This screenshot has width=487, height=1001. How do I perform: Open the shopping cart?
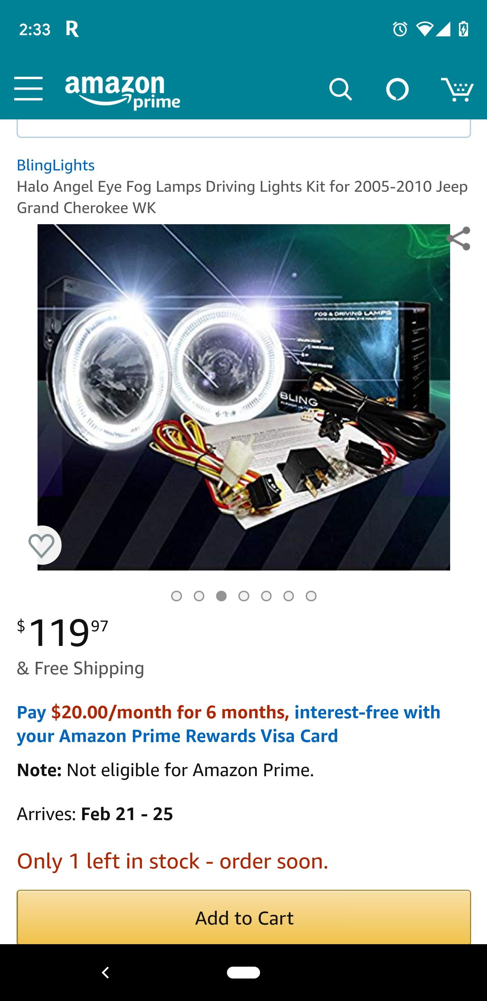pyautogui.click(x=457, y=89)
